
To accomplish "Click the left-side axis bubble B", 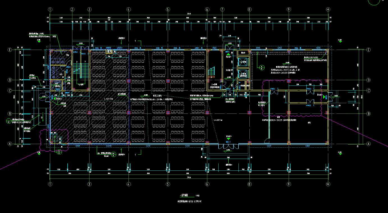I will coord(10,114).
